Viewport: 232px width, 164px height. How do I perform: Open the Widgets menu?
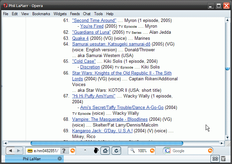tap(60, 14)
